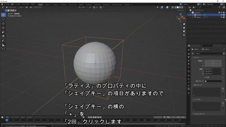Open outliner filter funnel icon
The width and height of the screenshot is (226, 127).
pos(220,7)
